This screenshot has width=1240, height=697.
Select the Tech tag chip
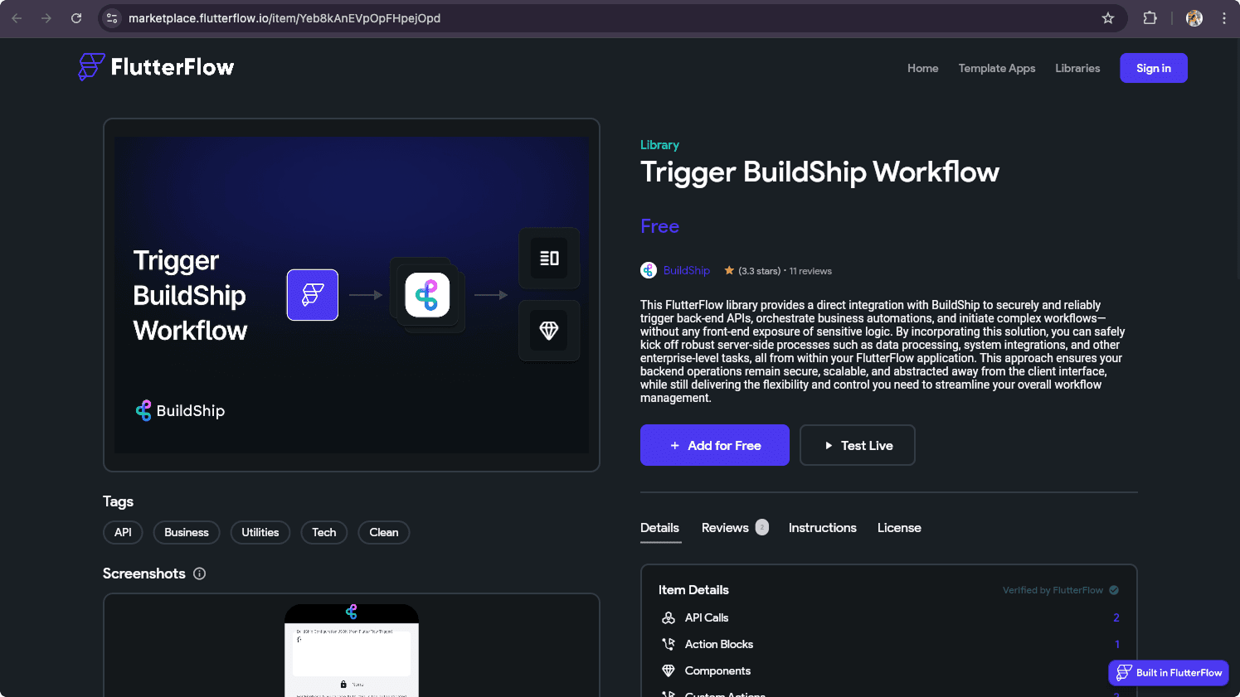pyautogui.click(x=324, y=532)
